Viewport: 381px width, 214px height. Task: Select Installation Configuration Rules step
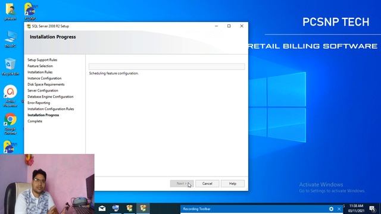(x=51, y=109)
